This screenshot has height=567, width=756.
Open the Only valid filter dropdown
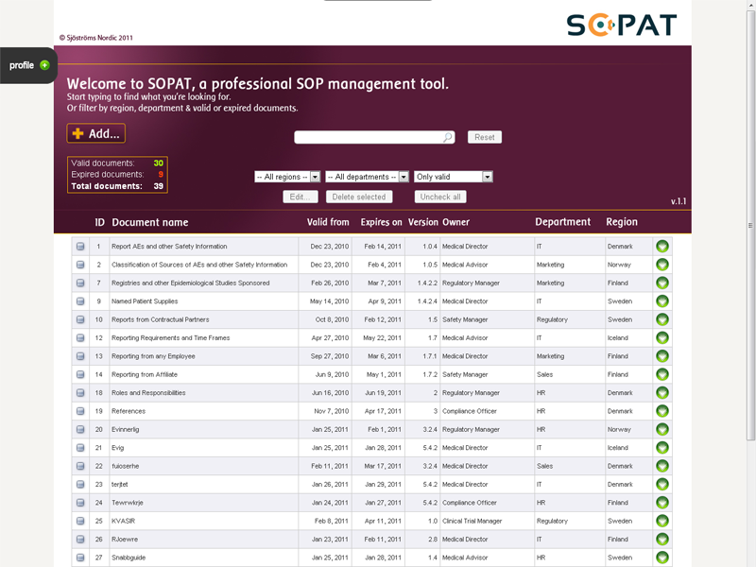(454, 177)
